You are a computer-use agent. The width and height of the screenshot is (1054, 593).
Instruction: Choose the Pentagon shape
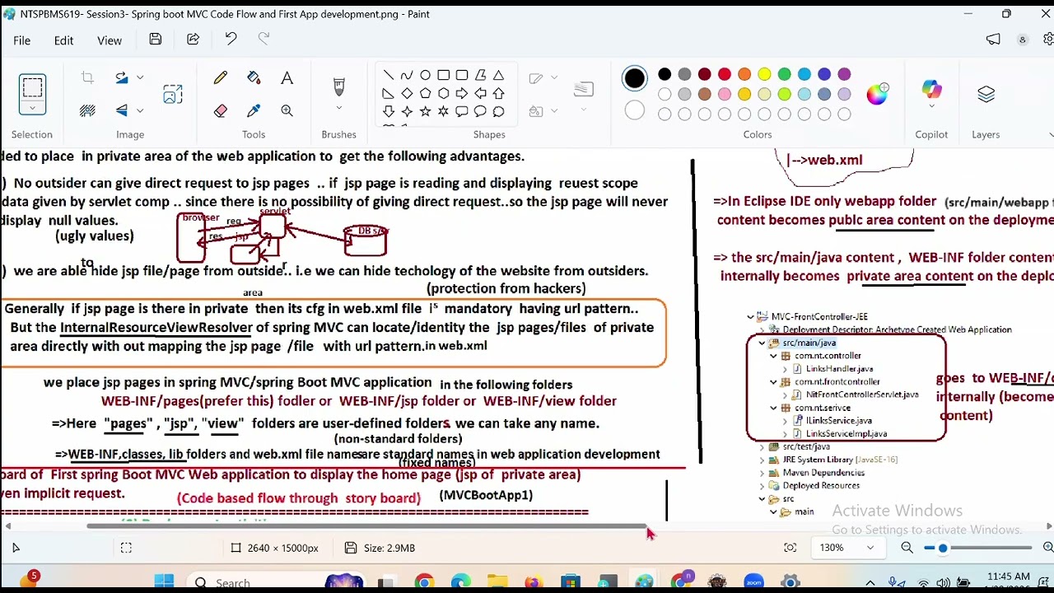(425, 93)
